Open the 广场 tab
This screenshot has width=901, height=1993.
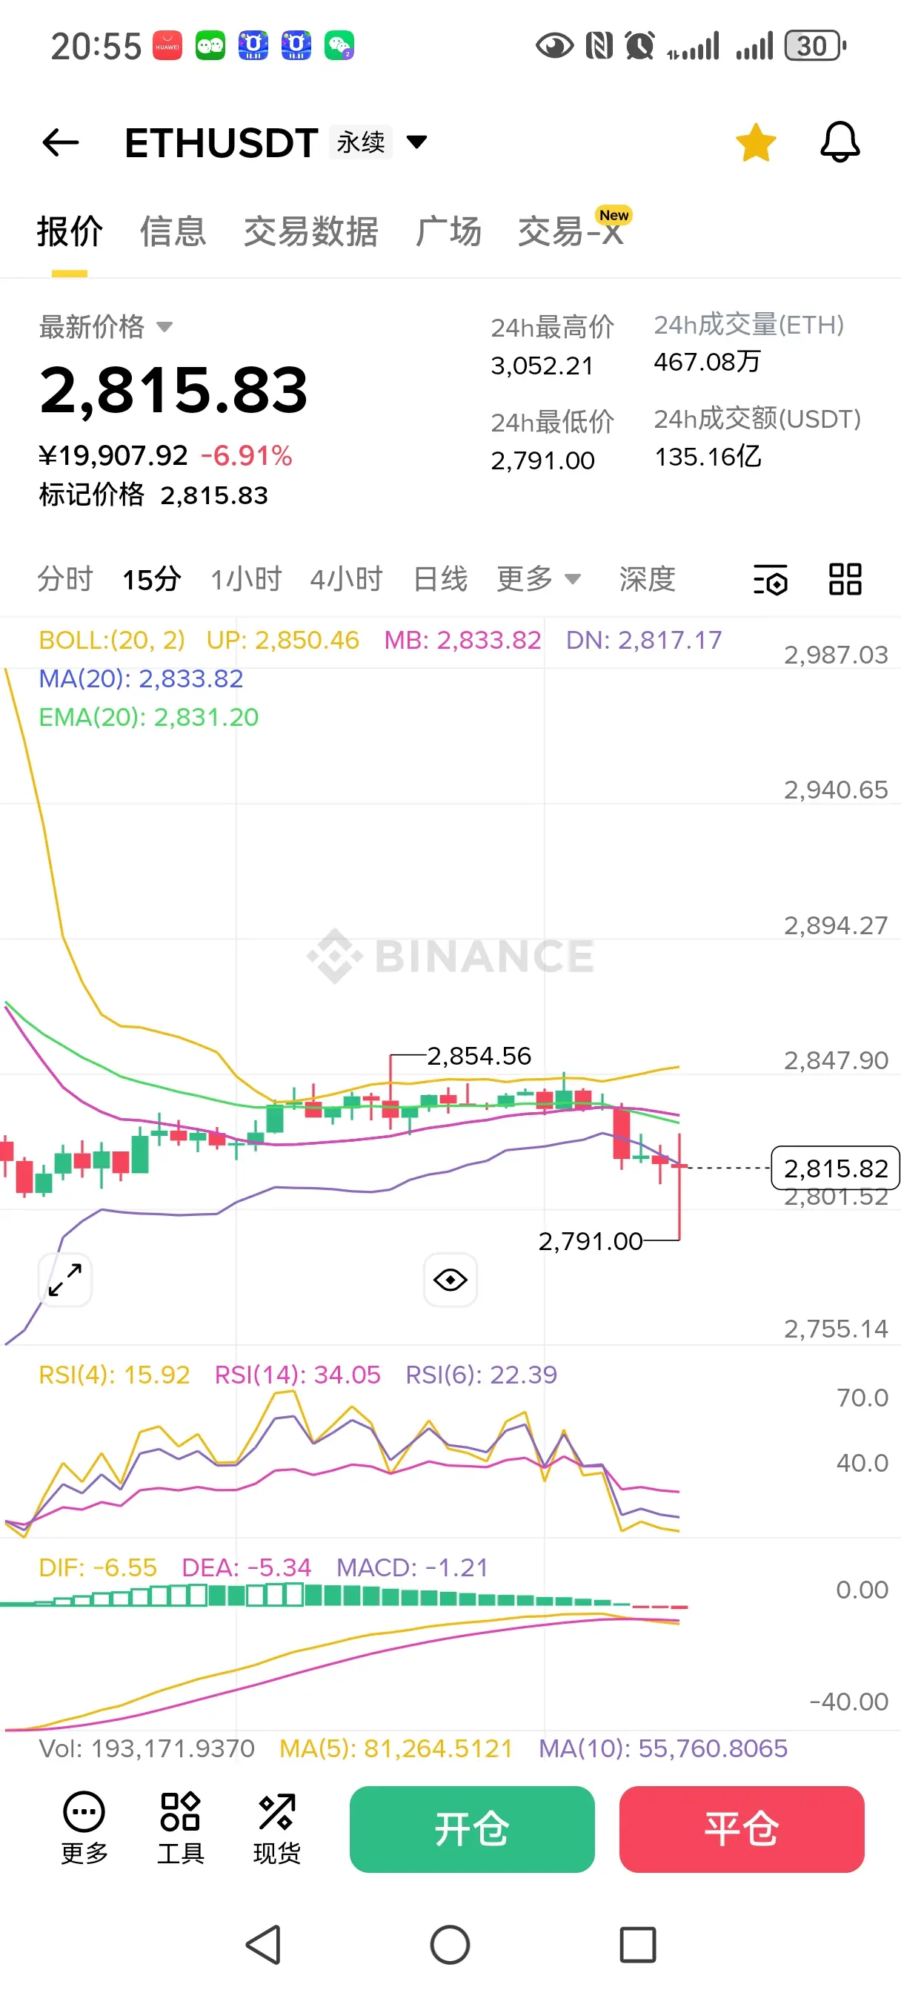click(448, 231)
